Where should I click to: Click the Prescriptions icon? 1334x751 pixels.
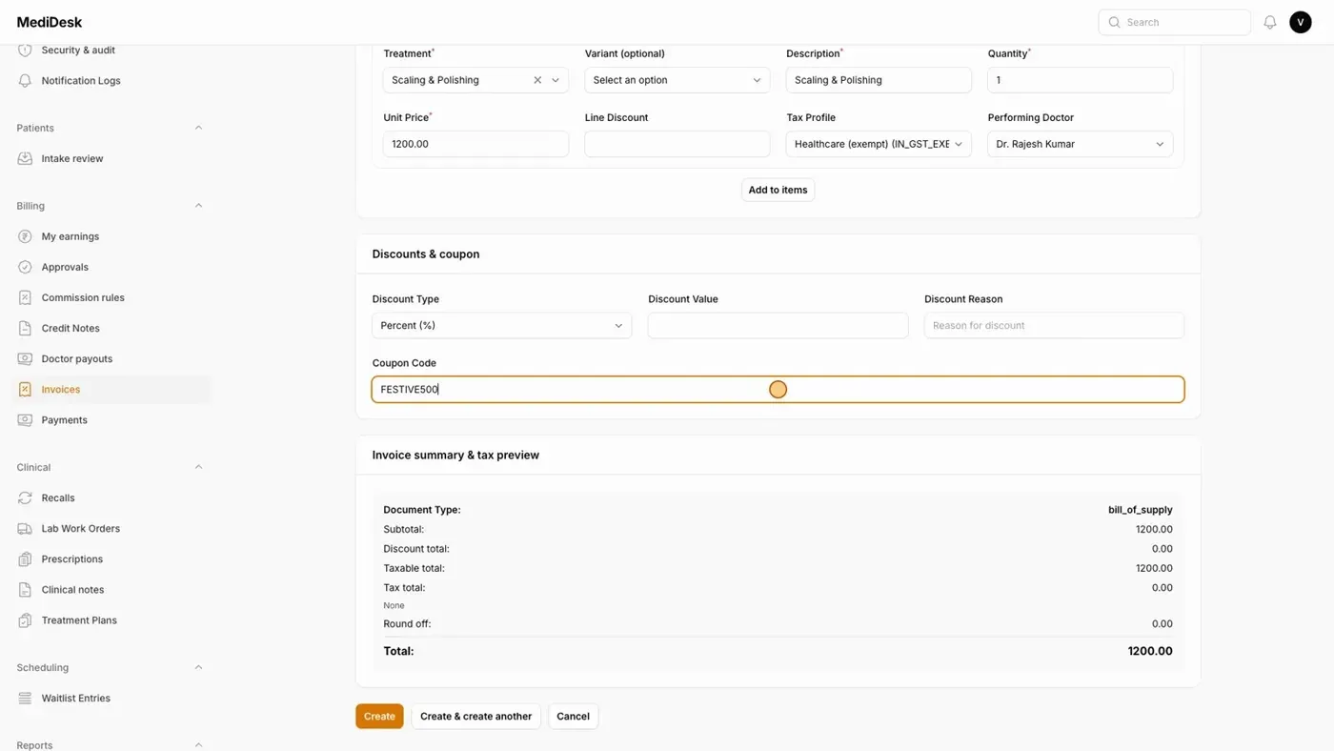(x=25, y=558)
